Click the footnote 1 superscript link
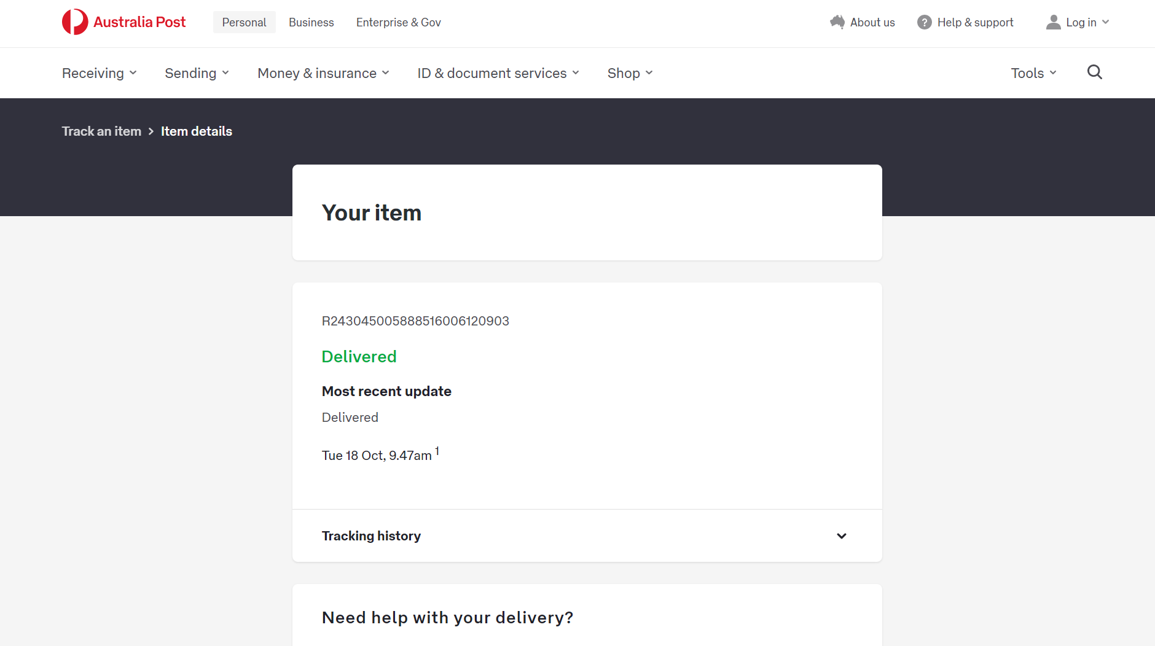 (437, 451)
